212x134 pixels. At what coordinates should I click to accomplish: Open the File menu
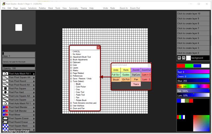click(4, 8)
